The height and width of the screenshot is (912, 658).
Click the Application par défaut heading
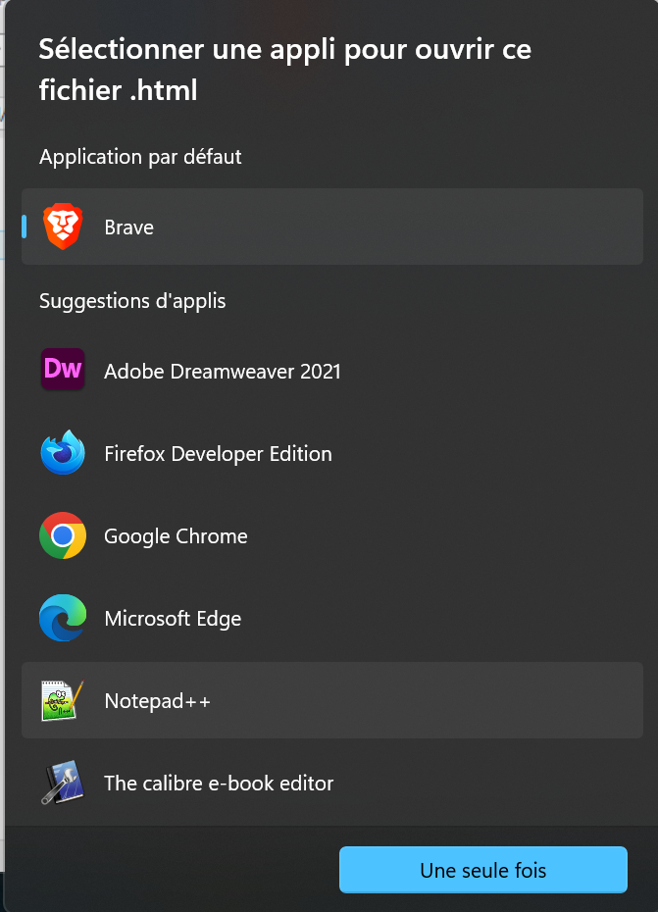point(140,157)
